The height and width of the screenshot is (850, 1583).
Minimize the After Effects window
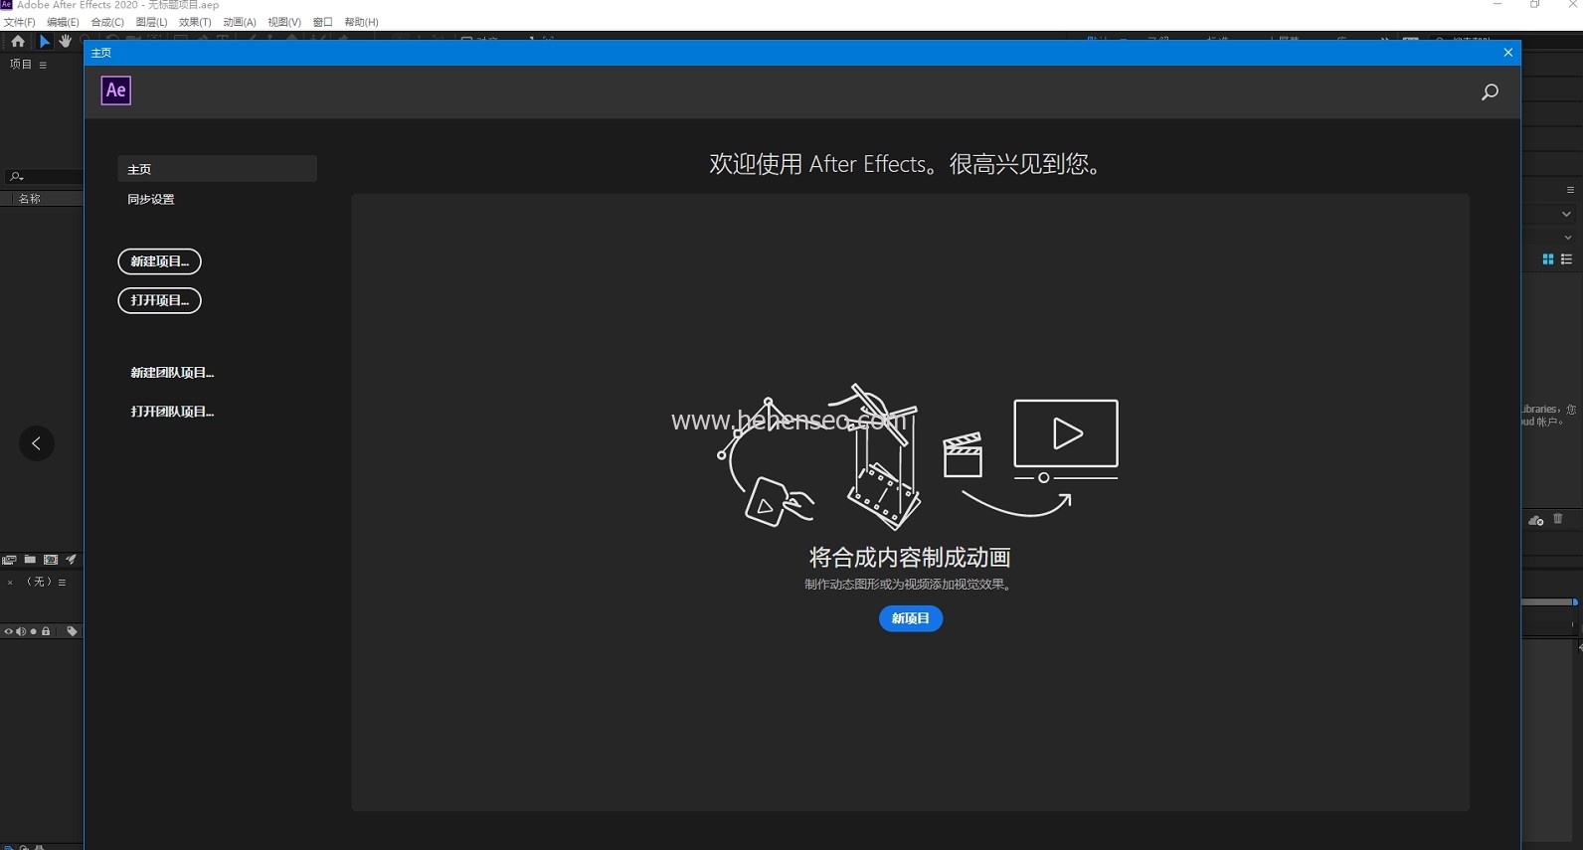pos(1497,5)
